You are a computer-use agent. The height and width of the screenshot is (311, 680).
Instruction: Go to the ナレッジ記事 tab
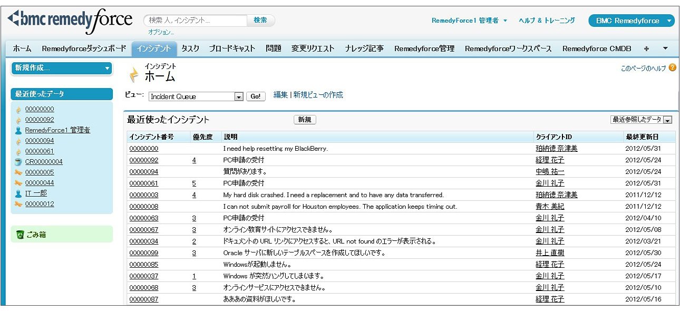(x=364, y=48)
